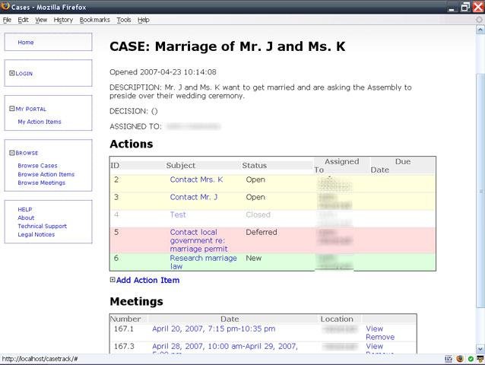Click the vertical scrollbar thumb
Image resolution: width=485 pixels, height=365 pixels.
[480, 190]
